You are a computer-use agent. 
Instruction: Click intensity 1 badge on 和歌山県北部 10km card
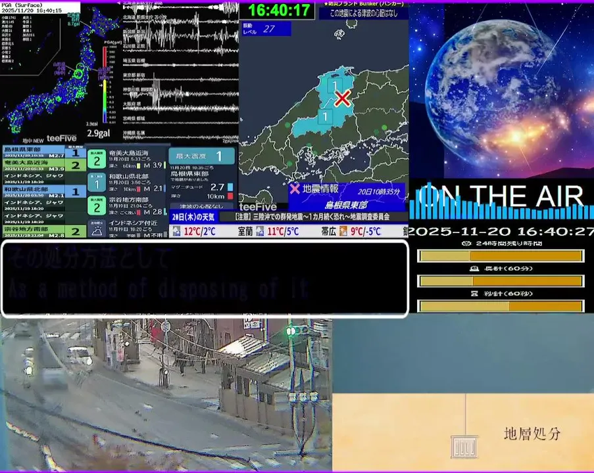pyautogui.click(x=97, y=183)
